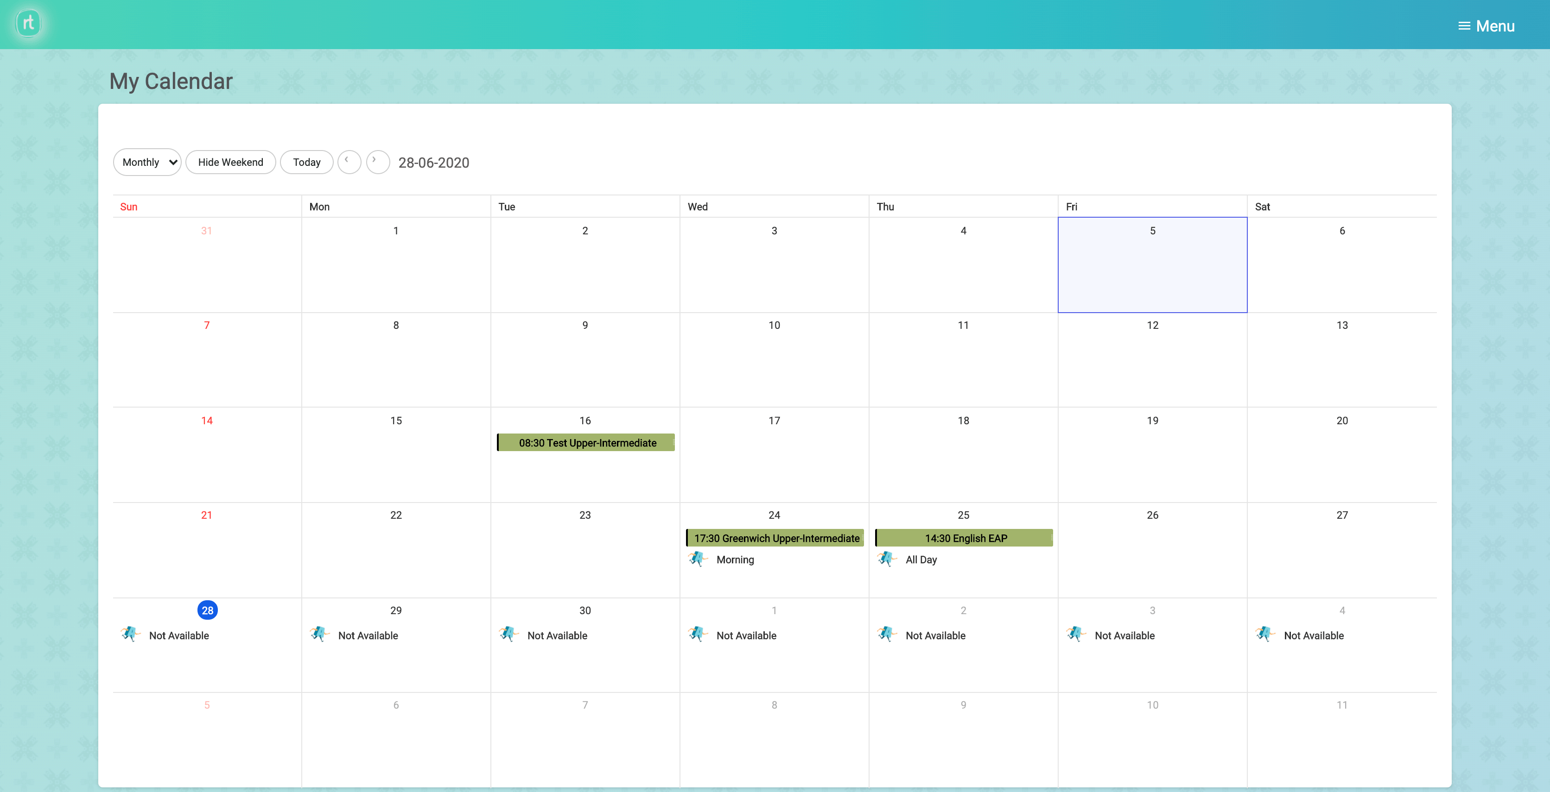Expand the Monthly view dropdown
Viewport: 1550px width, 792px height.
147,163
